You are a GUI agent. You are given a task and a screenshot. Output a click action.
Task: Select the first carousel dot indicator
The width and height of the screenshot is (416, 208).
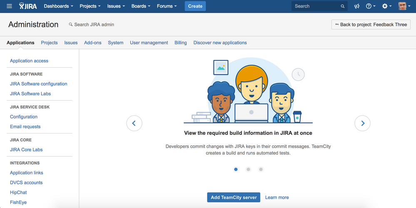tap(236, 169)
